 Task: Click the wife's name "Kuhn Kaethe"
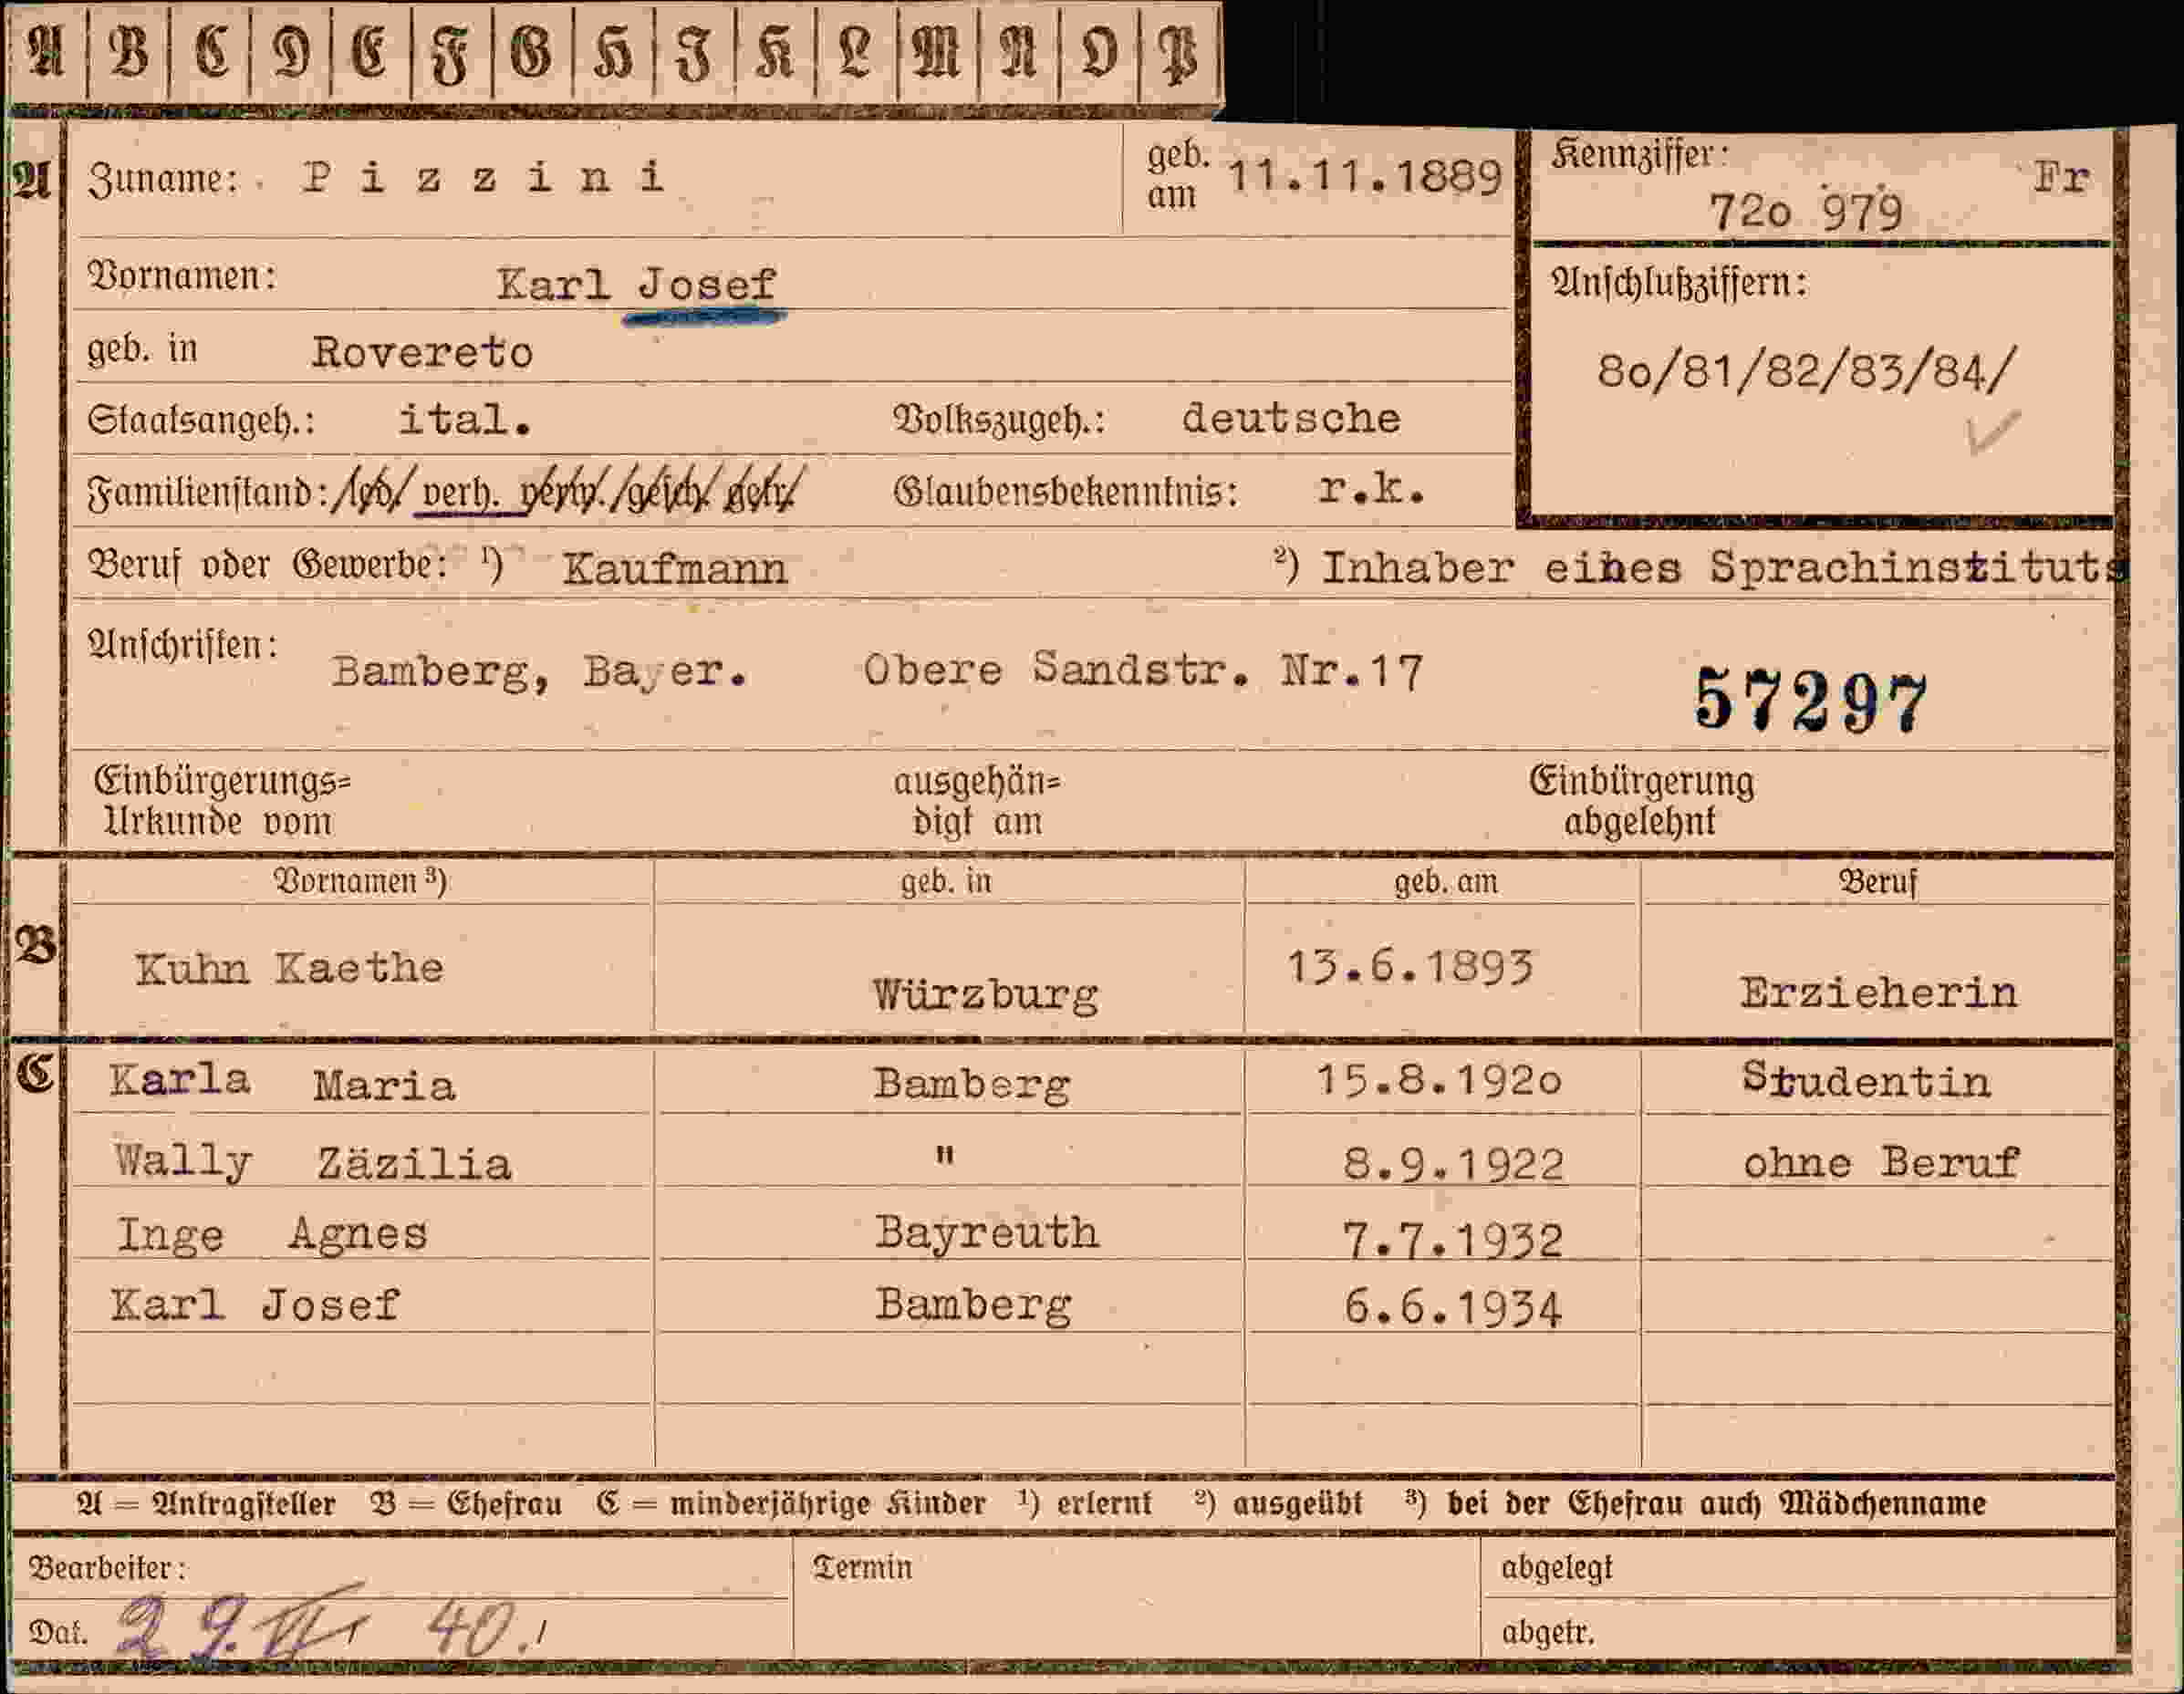point(289,968)
